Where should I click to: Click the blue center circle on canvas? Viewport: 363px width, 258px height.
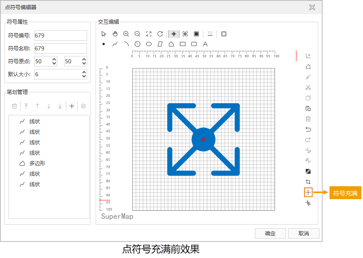[204, 139]
